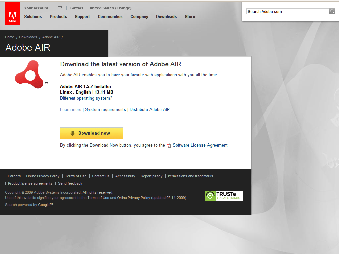Click the Careers footer link
Image resolution: width=339 pixels, height=254 pixels.
[x=14, y=176]
